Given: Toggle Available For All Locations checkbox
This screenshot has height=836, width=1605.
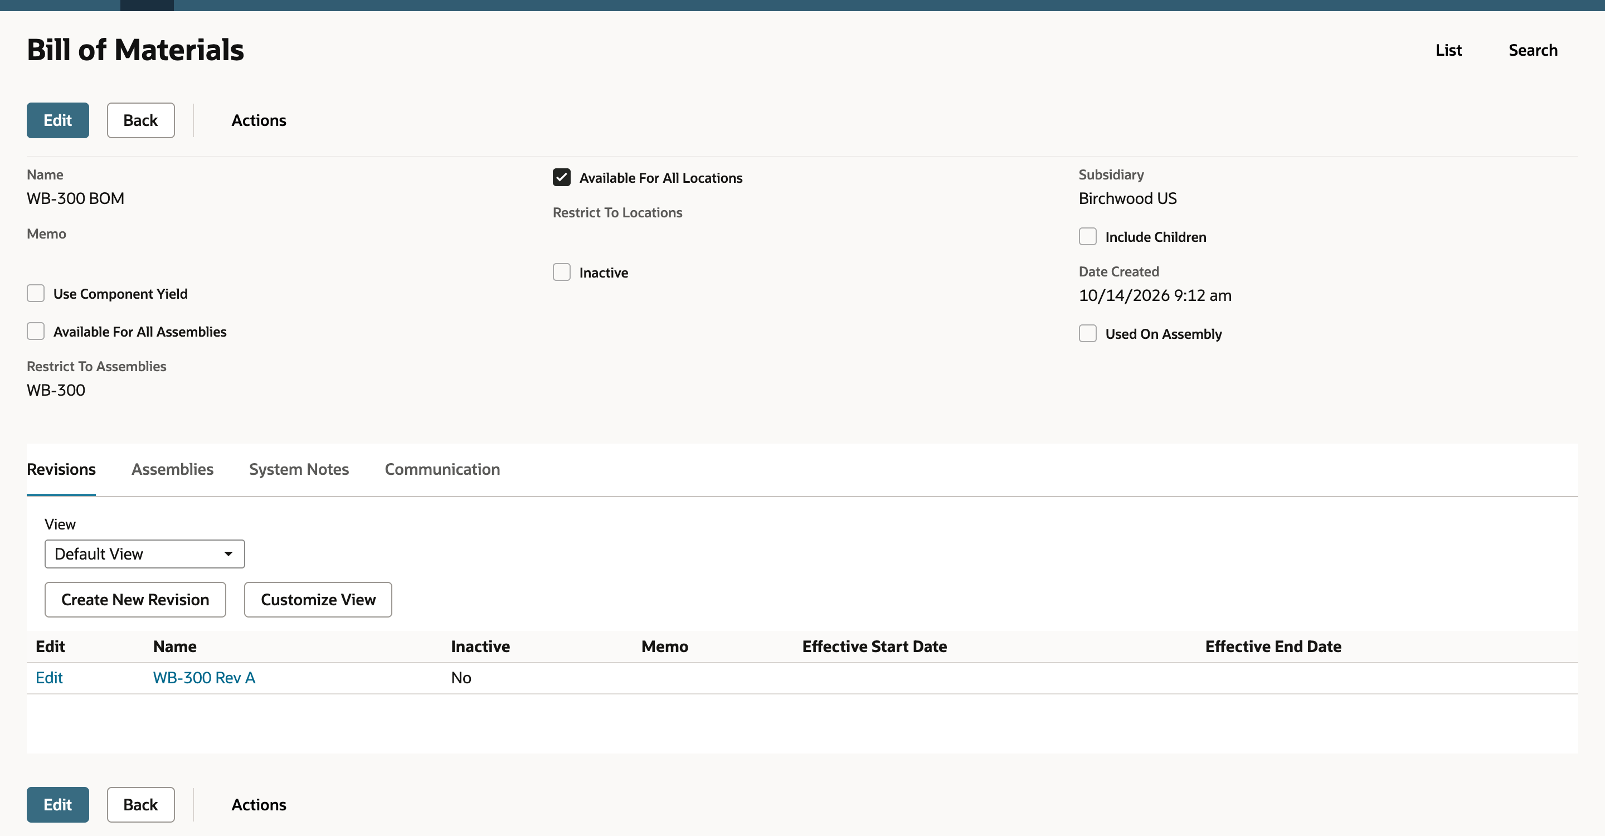Looking at the screenshot, I should point(561,178).
